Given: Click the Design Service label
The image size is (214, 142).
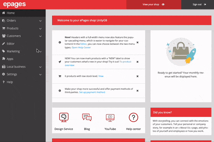Looking at the screenshot, I should click(x=64, y=129).
